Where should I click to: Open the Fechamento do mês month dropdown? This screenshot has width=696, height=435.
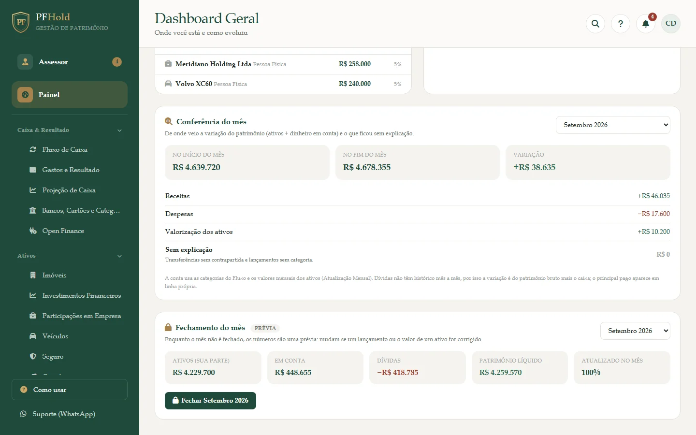point(635,331)
